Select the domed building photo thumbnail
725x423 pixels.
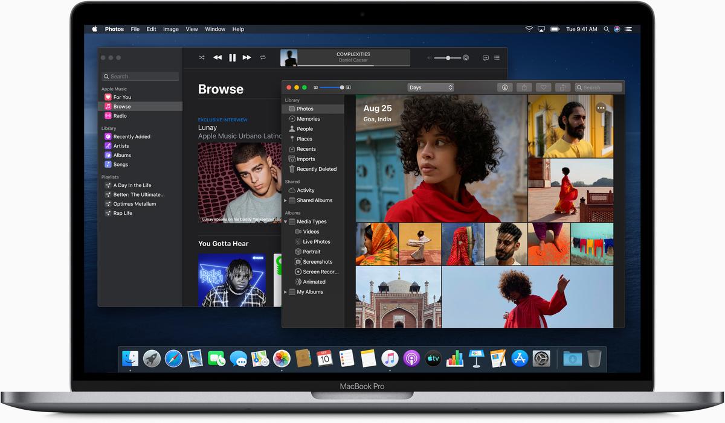(x=398, y=297)
